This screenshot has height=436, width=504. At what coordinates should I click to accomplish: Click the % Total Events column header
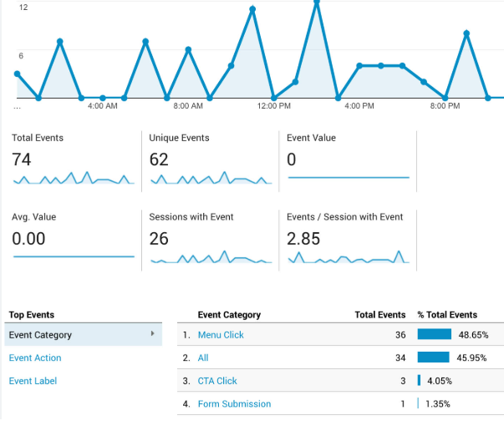click(x=447, y=315)
